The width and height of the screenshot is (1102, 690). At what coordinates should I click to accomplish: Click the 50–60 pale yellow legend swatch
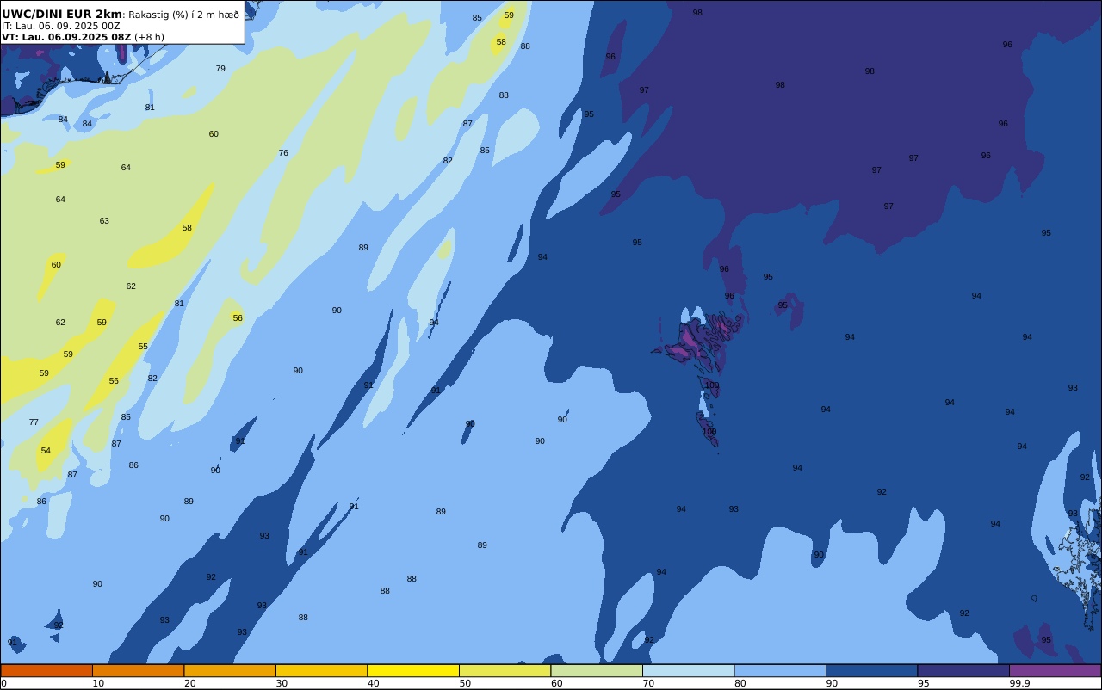[505, 670]
